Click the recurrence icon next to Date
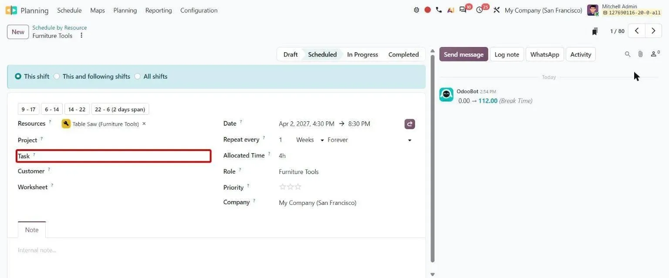 (x=409, y=124)
